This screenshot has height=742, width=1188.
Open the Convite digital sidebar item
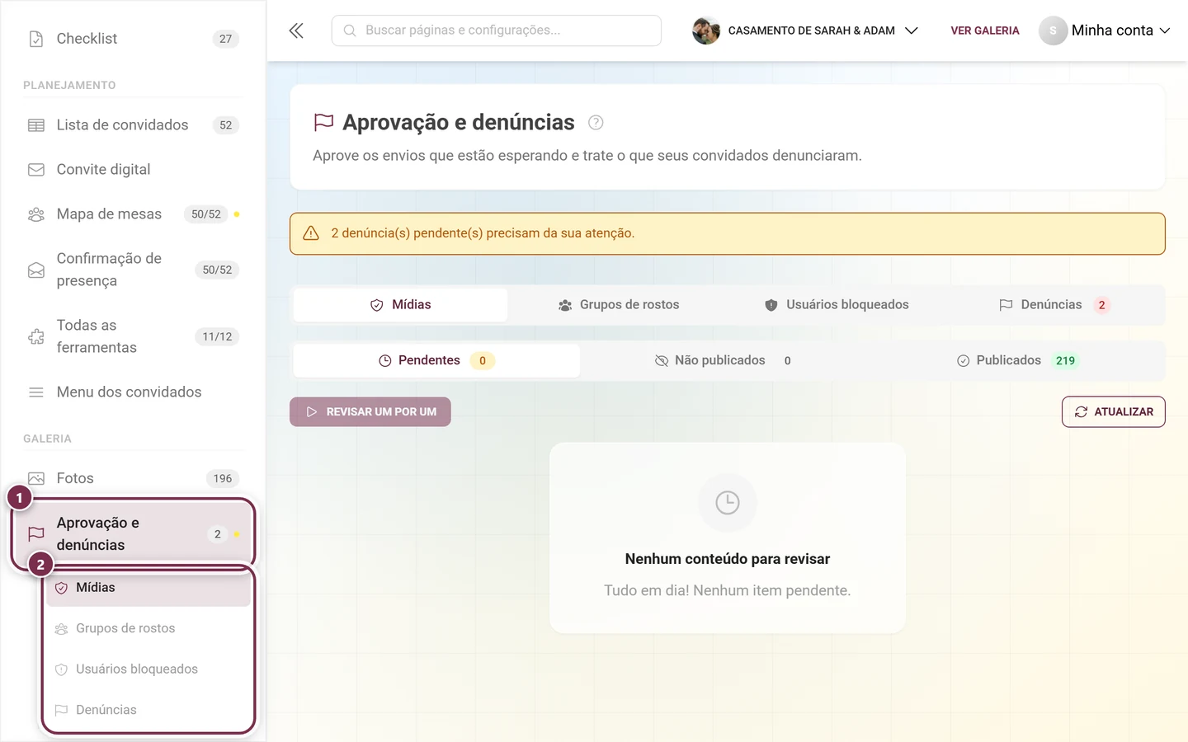click(x=132, y=170)
